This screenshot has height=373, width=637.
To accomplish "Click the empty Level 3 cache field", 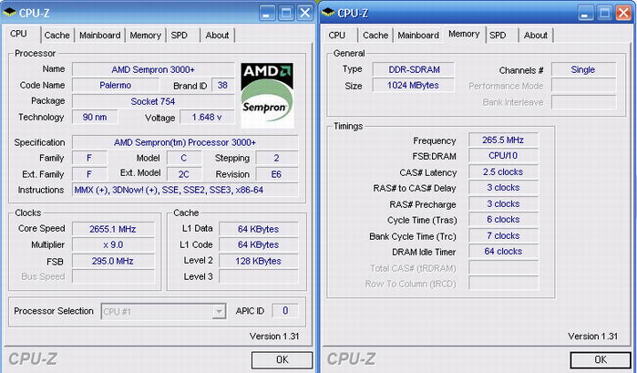I will 259,276.
